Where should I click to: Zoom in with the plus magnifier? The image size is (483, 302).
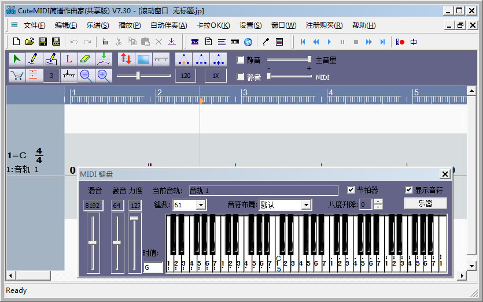click(104, 75)
